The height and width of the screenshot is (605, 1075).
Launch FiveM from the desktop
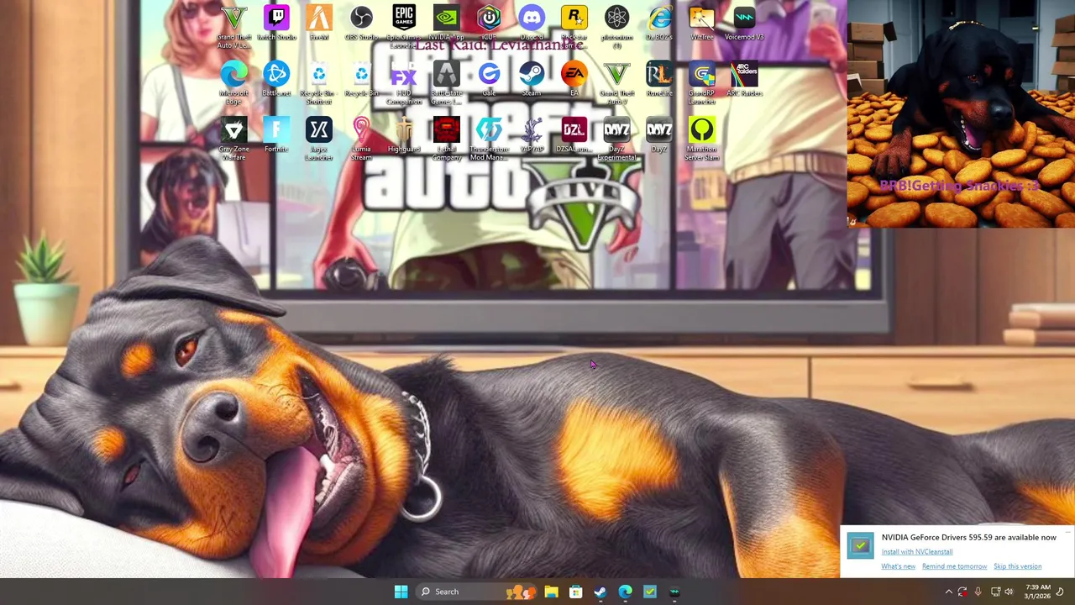318,23
